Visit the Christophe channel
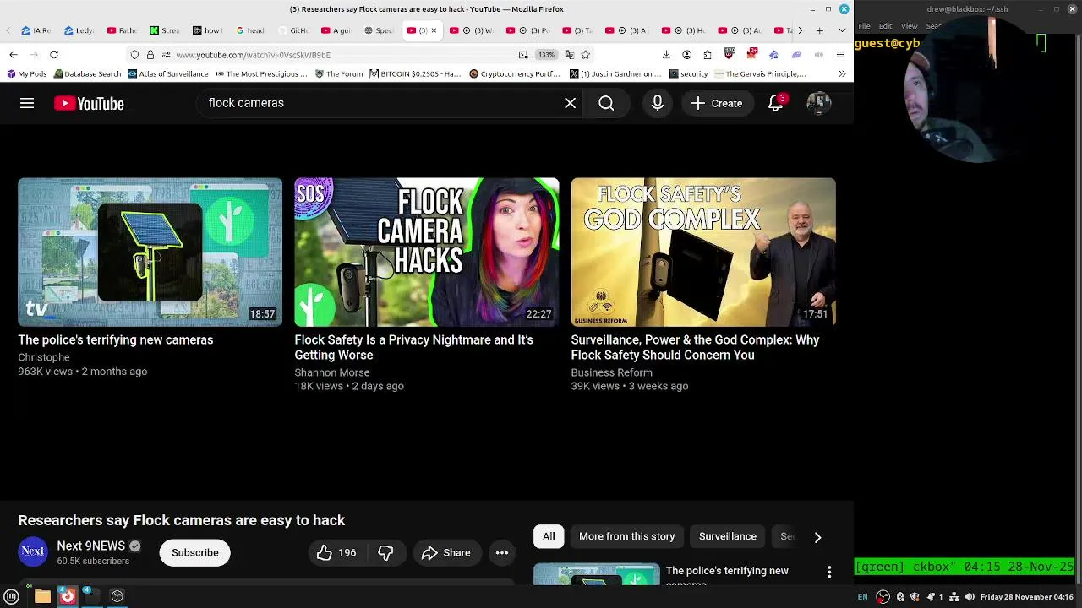The height and width of the screenshot is (608, 1082). pyautogui.click(x=44, y=357)
